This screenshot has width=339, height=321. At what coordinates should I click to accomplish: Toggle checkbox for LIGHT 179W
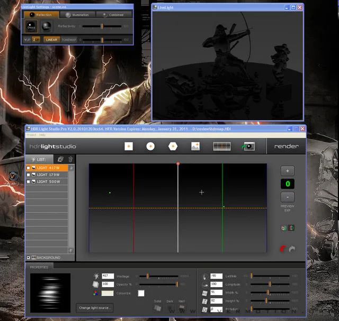coord(28,175)
